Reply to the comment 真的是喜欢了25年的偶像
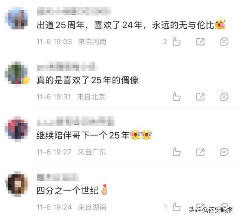The height and width of the screenshot is (218, 238). tap(224, 97)
